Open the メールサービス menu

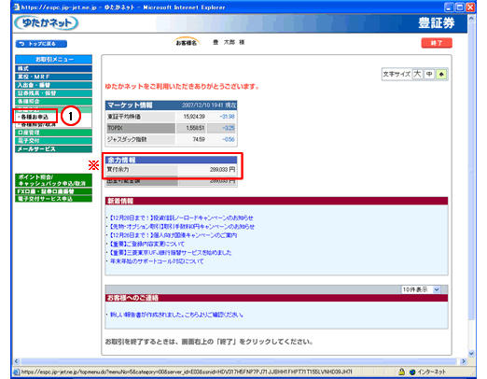(x=53, y=149)
